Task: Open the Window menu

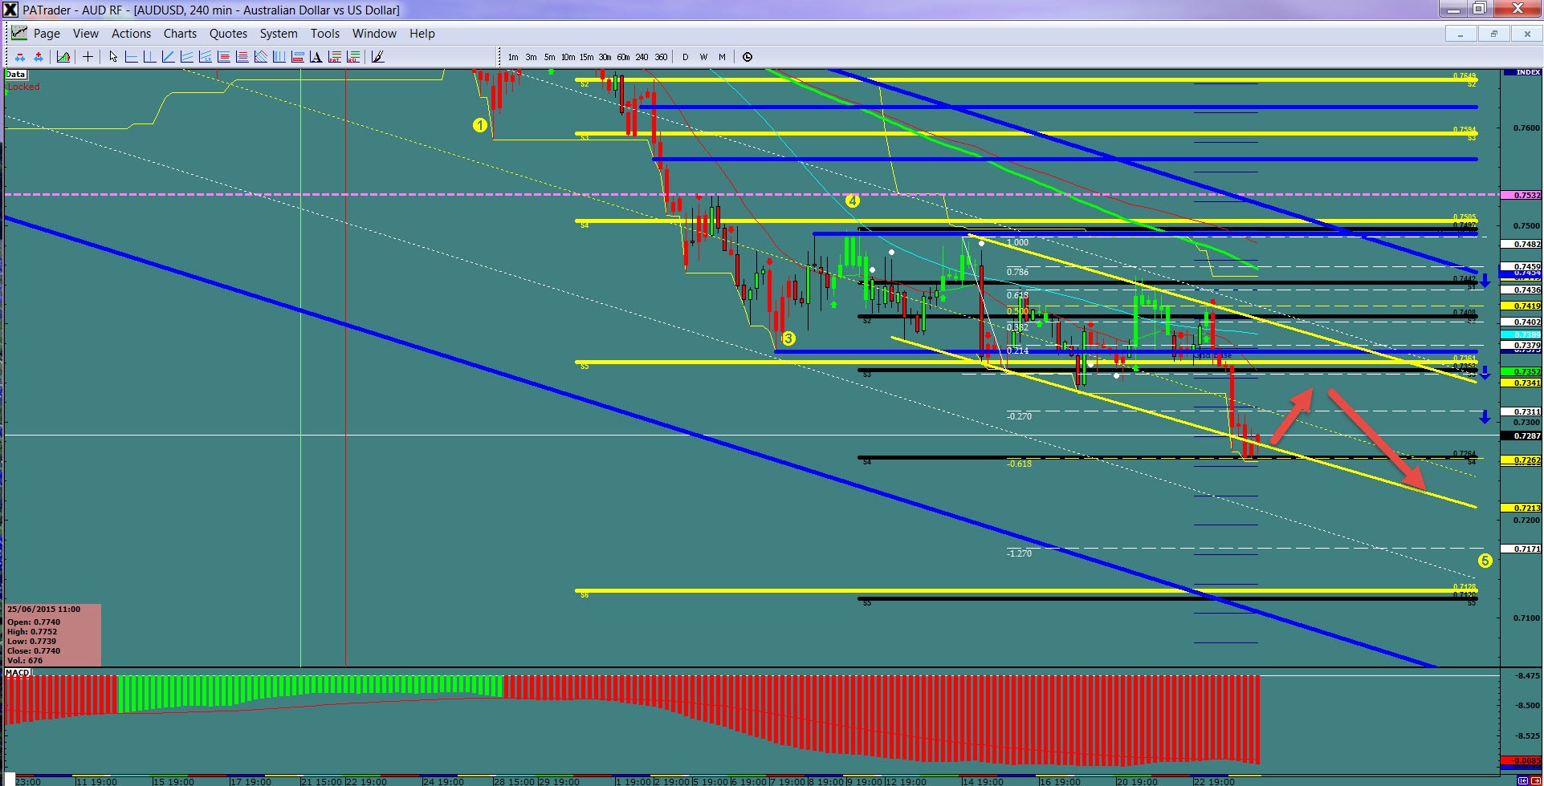Action: click(x=374, y=34)
